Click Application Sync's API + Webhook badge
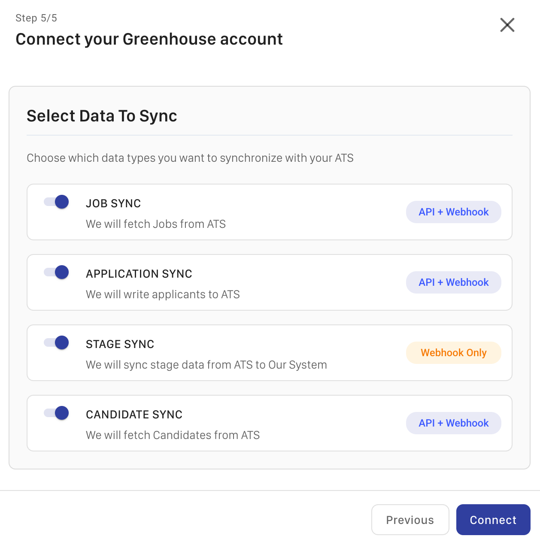The height and width of the screenshot is (545, 540). tap(453, 282)
